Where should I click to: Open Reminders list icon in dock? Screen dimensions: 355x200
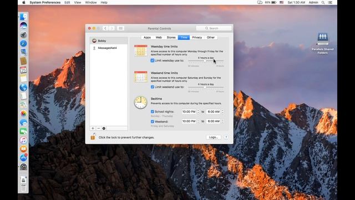23,96
